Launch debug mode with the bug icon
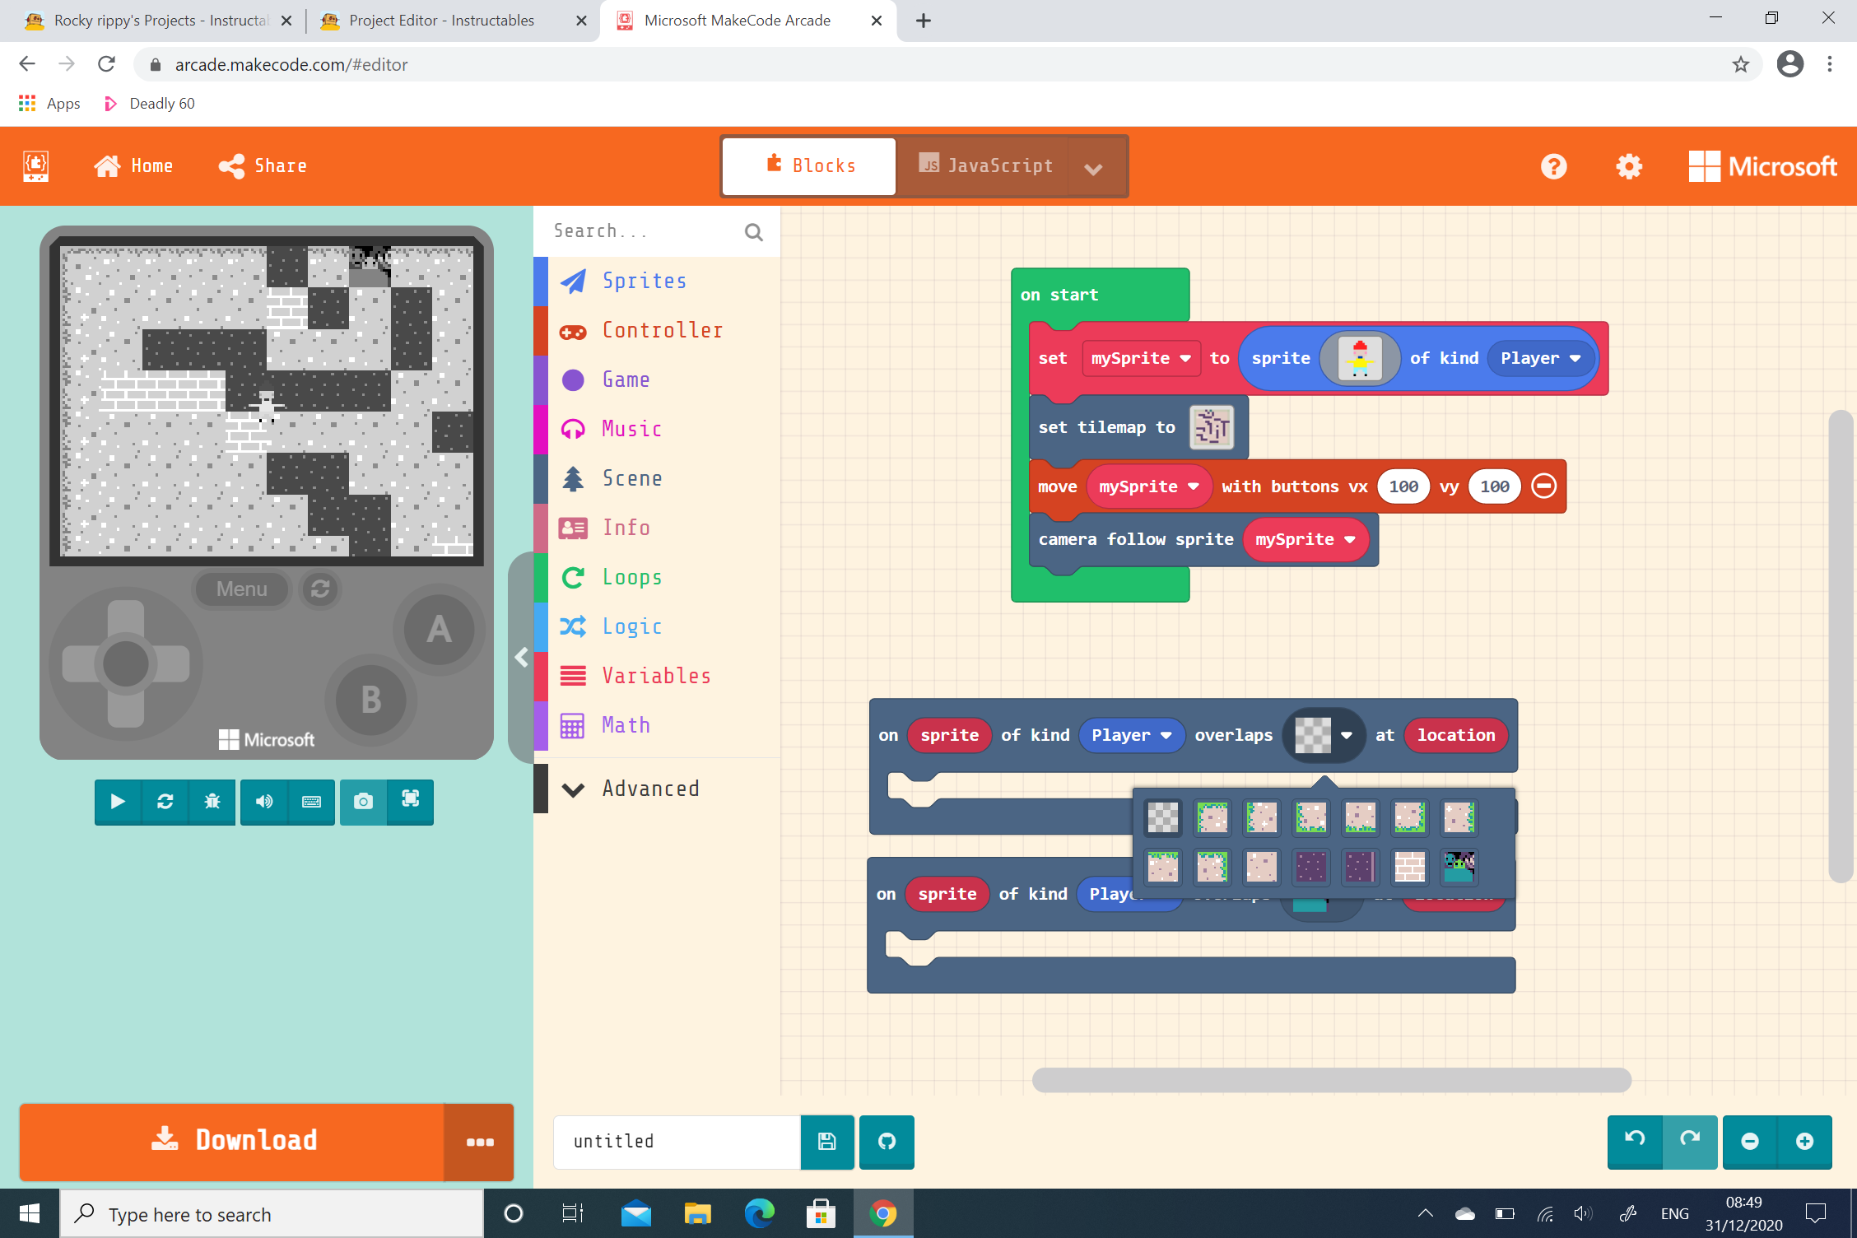Image resolution: width=1857 pixels, height=1238 pixels. click(212, 802)
